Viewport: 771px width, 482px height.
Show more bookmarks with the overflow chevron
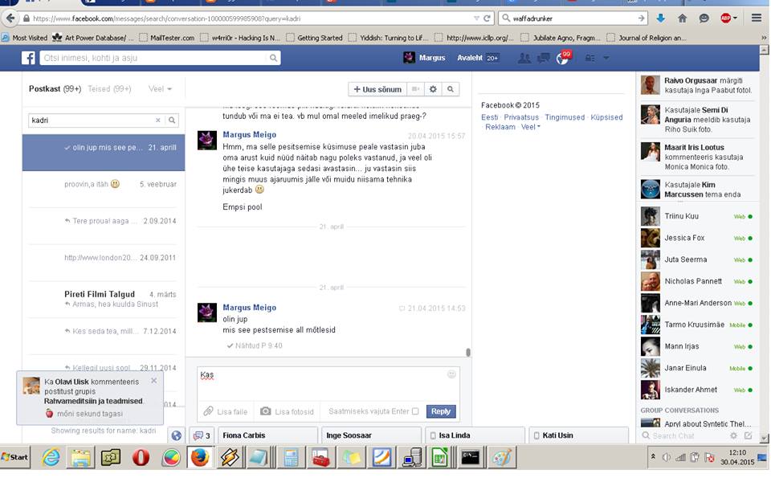point(764,38)
